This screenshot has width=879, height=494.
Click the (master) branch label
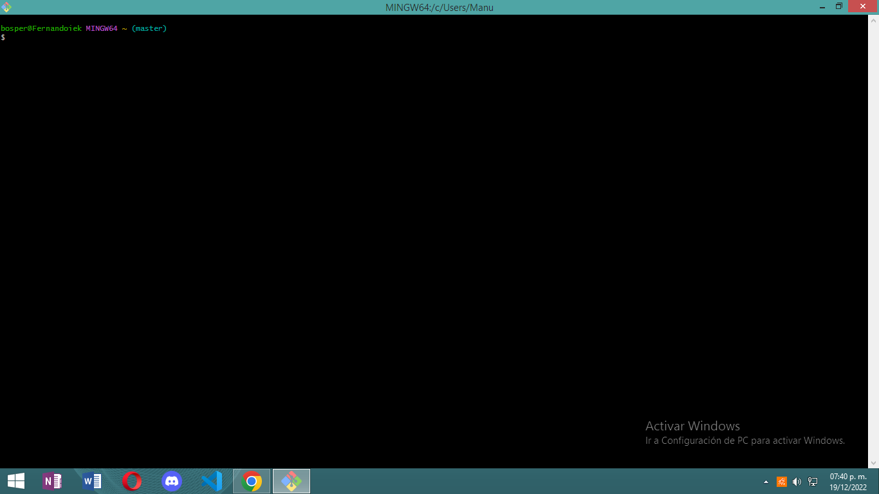(x=149, y=28)
